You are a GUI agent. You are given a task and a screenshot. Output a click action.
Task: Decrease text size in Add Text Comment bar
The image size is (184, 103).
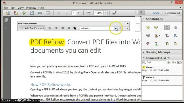pyautogui.click(x=50, y=28)
